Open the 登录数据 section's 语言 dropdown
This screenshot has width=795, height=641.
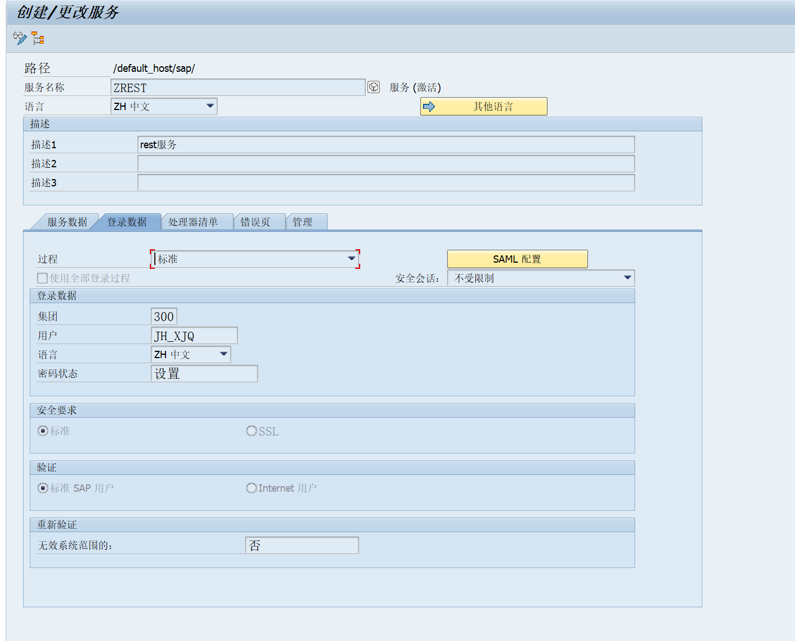tap(223, 354)
